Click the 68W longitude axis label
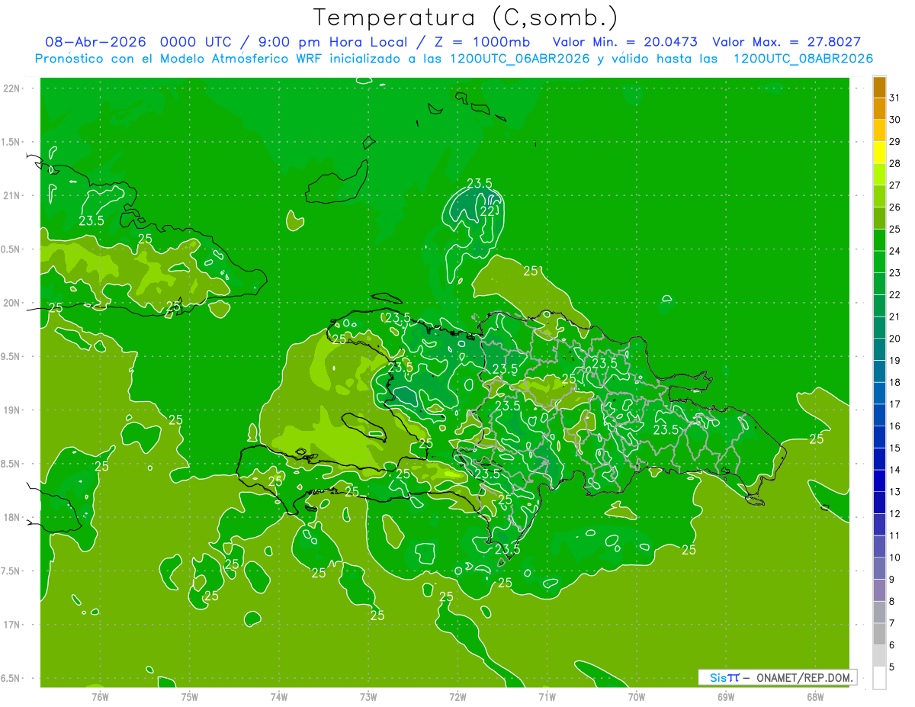 point(814,696)
